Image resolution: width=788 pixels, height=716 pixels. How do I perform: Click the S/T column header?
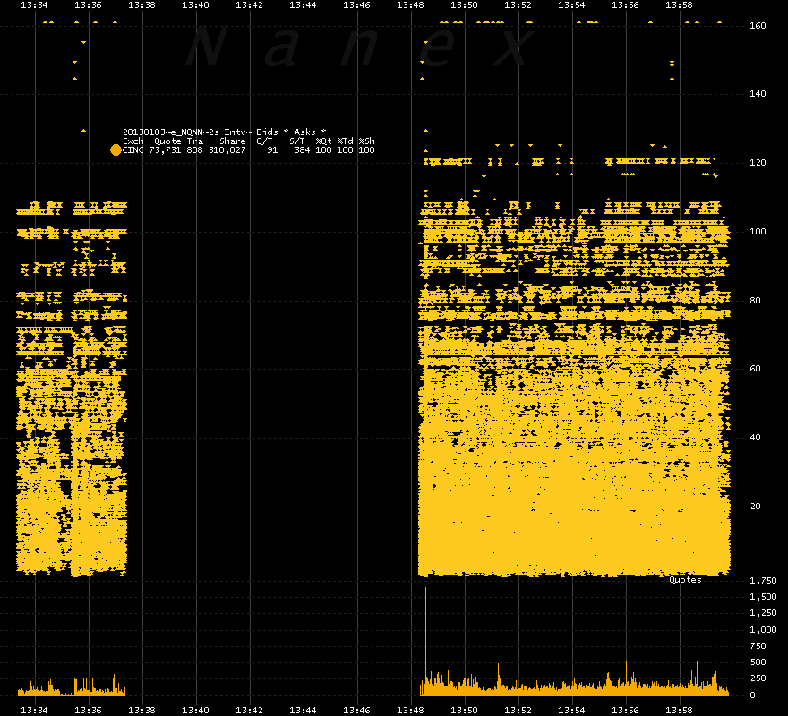point(297,141)
